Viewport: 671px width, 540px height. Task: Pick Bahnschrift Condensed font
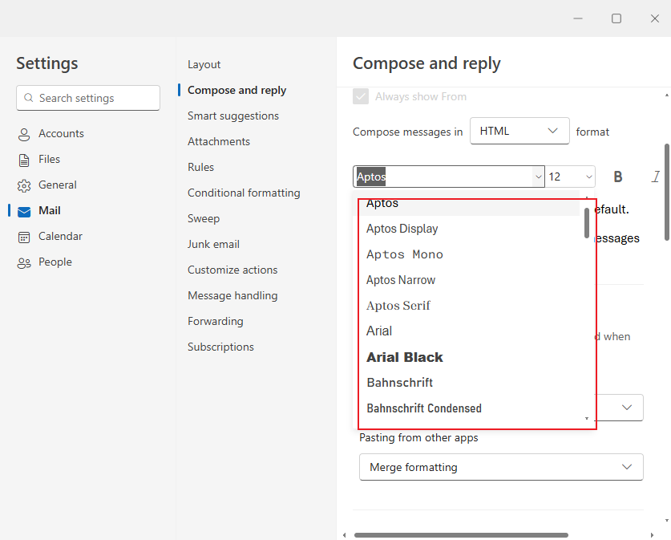(424, 408)
